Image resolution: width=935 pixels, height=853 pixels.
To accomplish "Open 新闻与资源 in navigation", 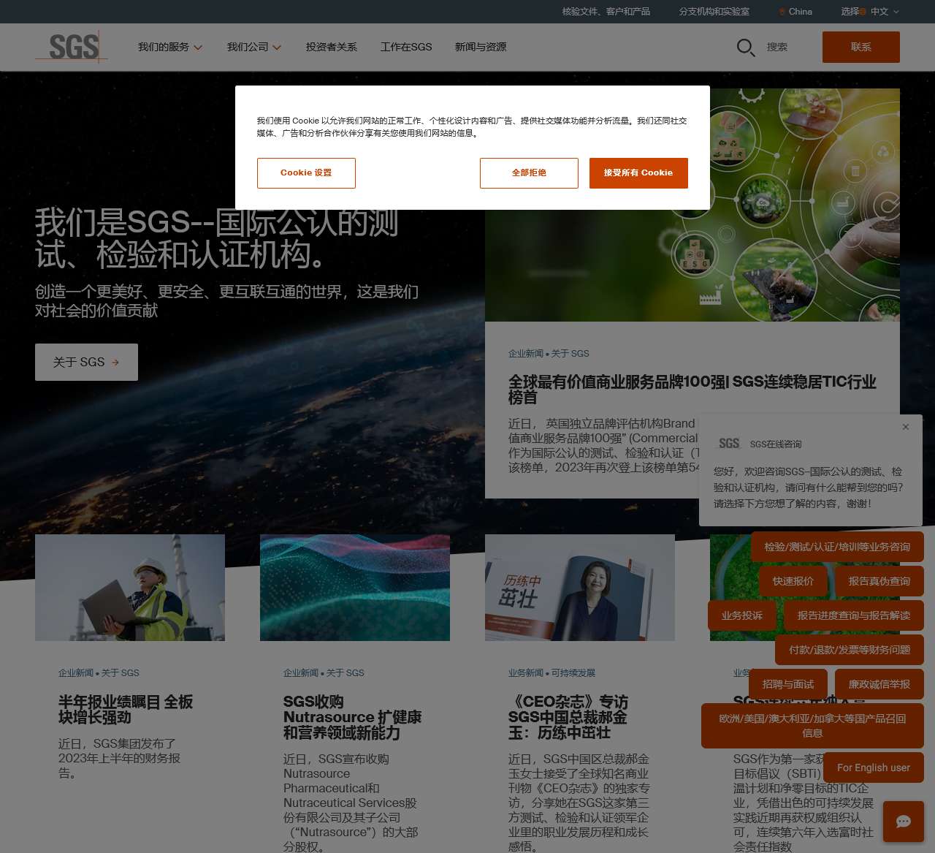I will pyautogui.click(x=480, y=47).
